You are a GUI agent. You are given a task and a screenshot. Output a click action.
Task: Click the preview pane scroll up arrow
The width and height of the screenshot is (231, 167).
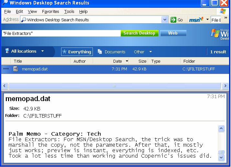(221, 129)
